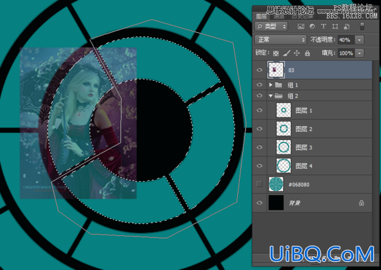Image resolution: width=381 pixels, height=270 pixels.
Task: Toggle the layer filtering on/off switch
Action: [x=362, y=26]
